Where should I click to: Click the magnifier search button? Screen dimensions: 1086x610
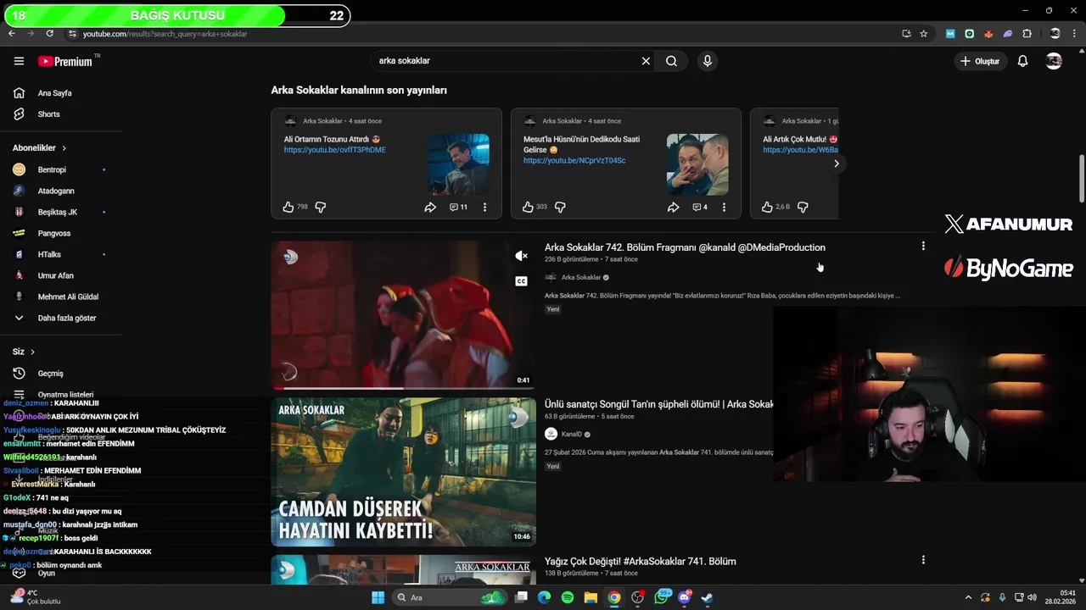tap(671, 61)
